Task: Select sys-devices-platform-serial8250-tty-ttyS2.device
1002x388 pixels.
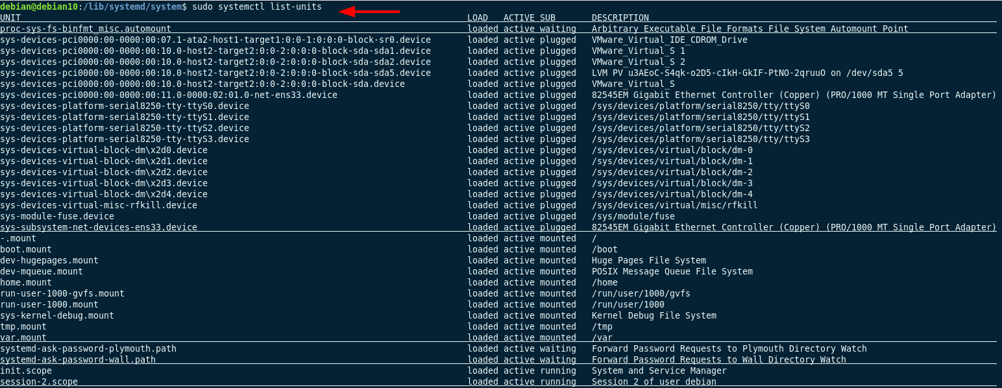Action: pyautogui.click(x=125, y=128)
